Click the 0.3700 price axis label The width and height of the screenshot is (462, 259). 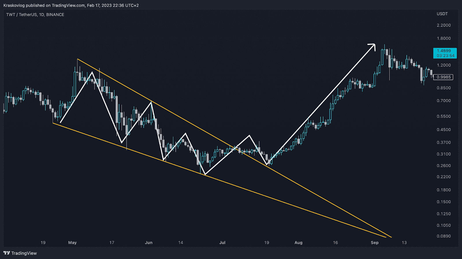tap(444, 142)
